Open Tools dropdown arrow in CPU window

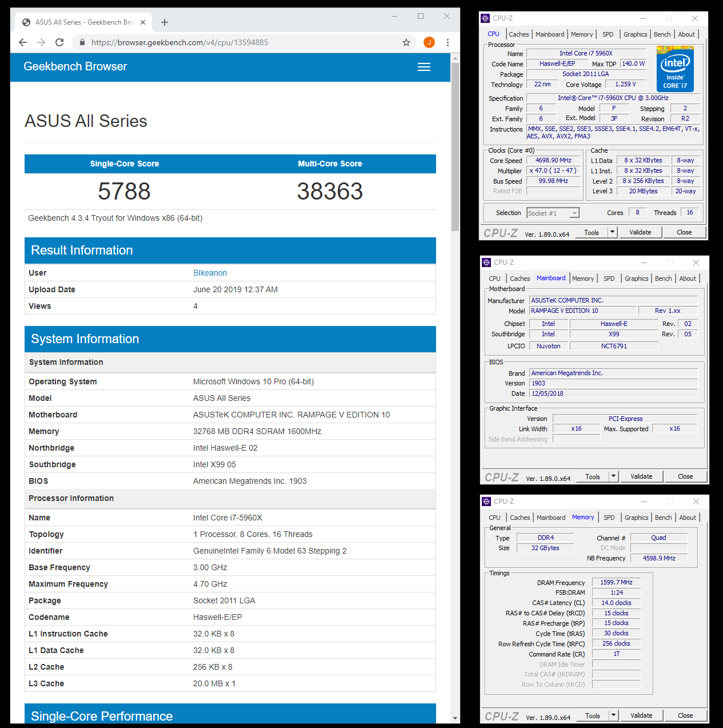pos(612,232)
